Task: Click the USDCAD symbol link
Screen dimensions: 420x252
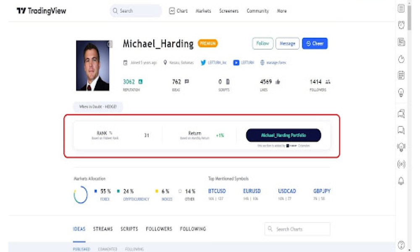Action: pyautogui.click(x=287, y=191)
